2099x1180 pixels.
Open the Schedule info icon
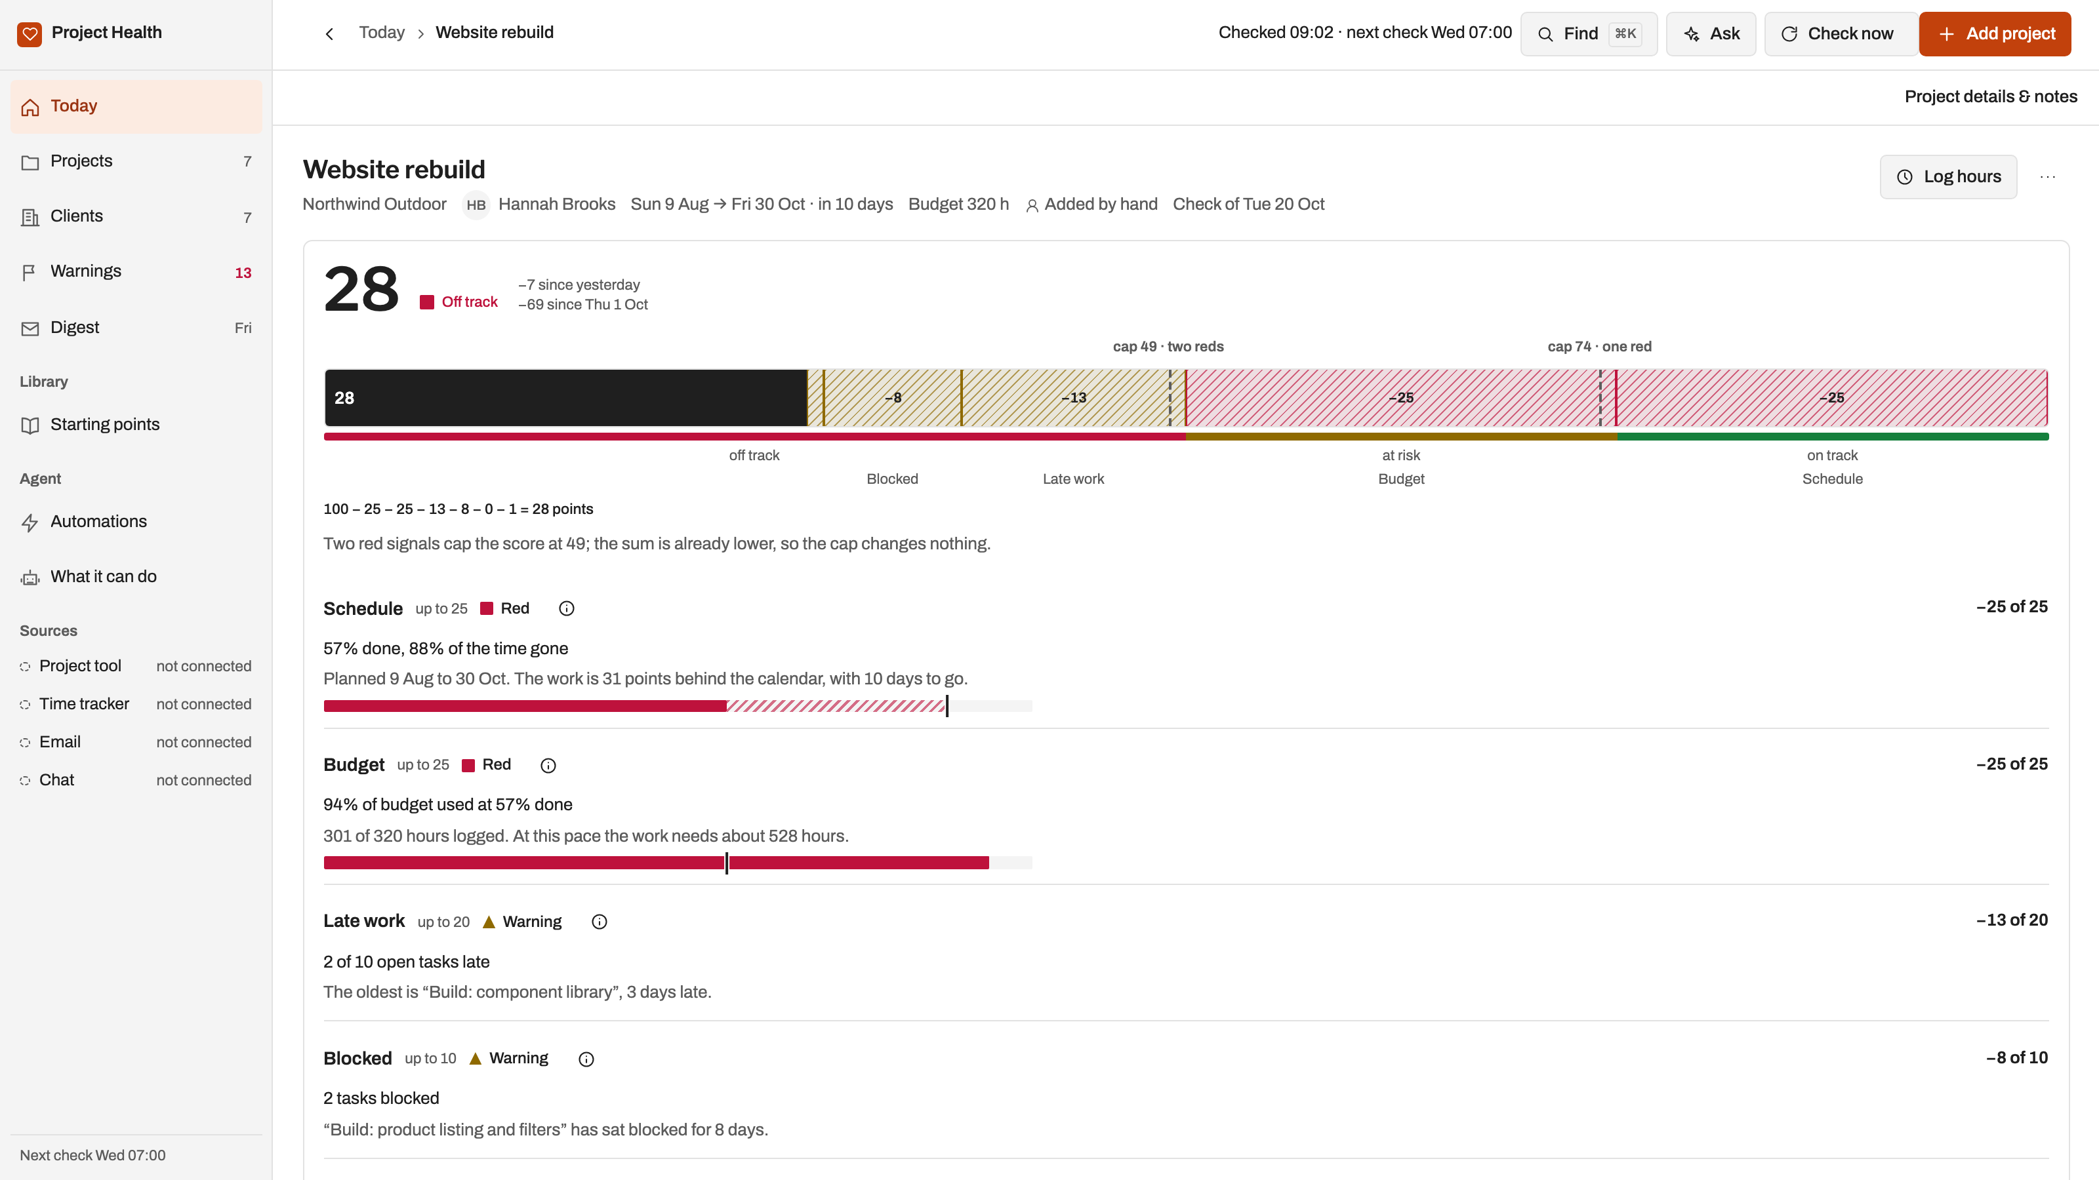pyautogui.click(x=566, y=609)
